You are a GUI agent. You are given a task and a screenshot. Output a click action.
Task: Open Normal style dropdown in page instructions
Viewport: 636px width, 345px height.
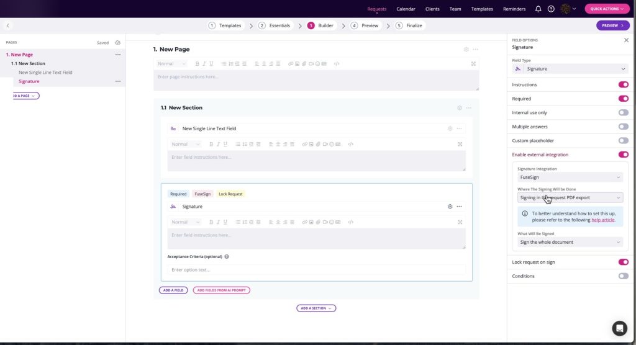(171, 64)
